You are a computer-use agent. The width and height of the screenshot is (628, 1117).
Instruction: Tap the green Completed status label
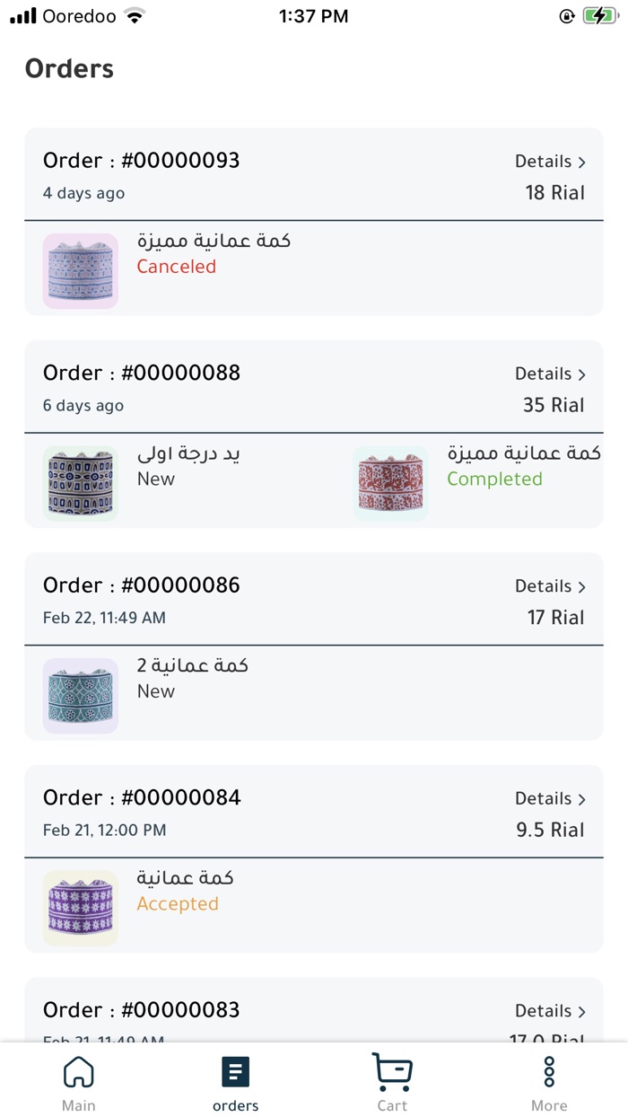tap(495, 479)
